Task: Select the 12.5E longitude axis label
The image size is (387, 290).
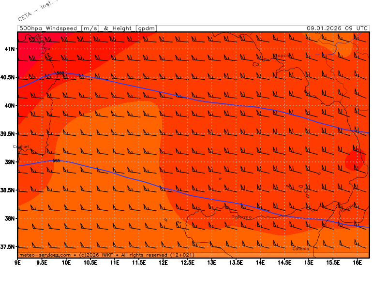Action: tap(188, 262)
